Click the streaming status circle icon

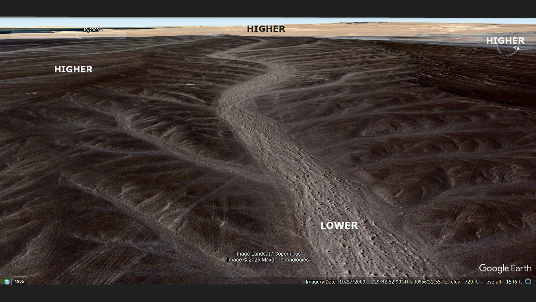pyautogui.click(x=528, y=282)
